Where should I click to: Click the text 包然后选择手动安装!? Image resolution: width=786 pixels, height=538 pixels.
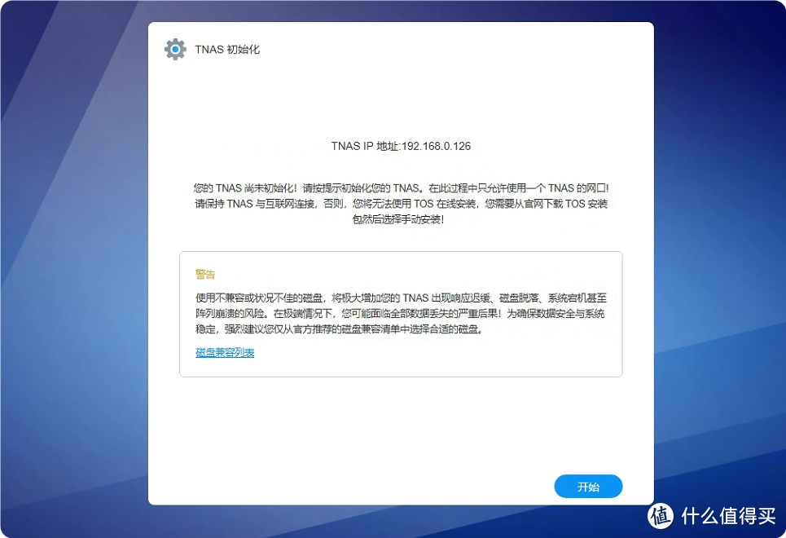click(398, 219)
